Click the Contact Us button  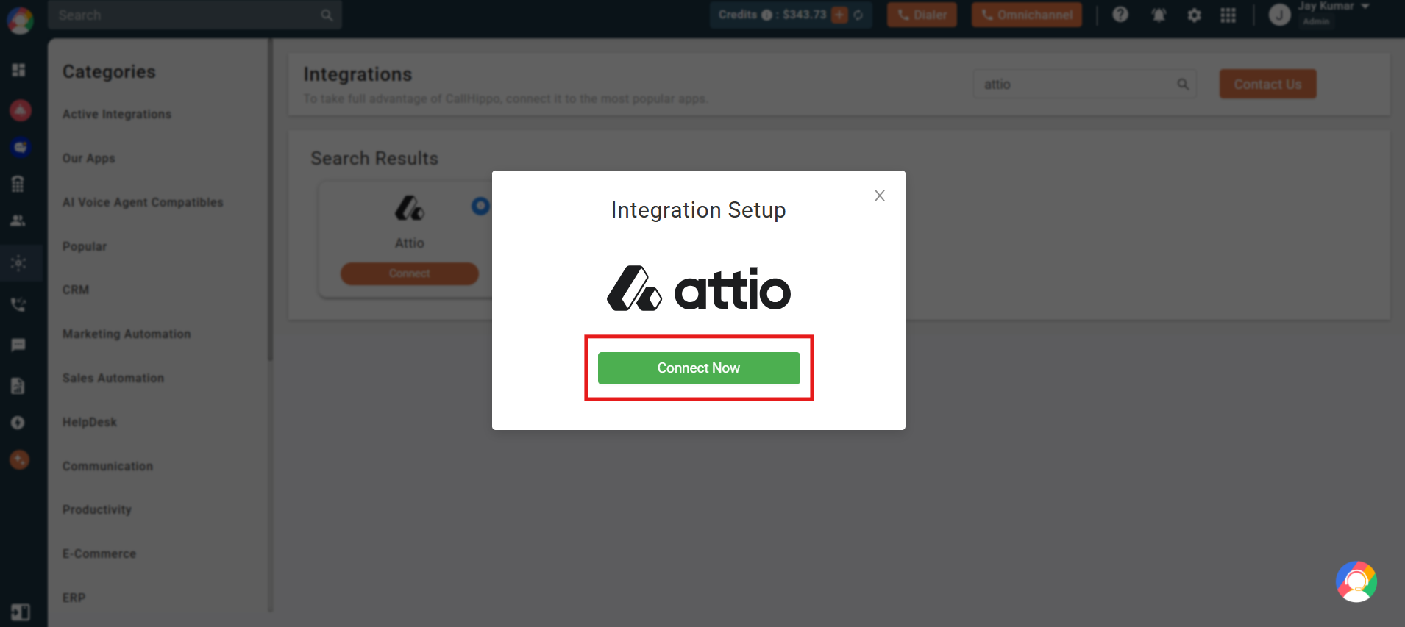pyautogui.click(x=1267, y=84)
